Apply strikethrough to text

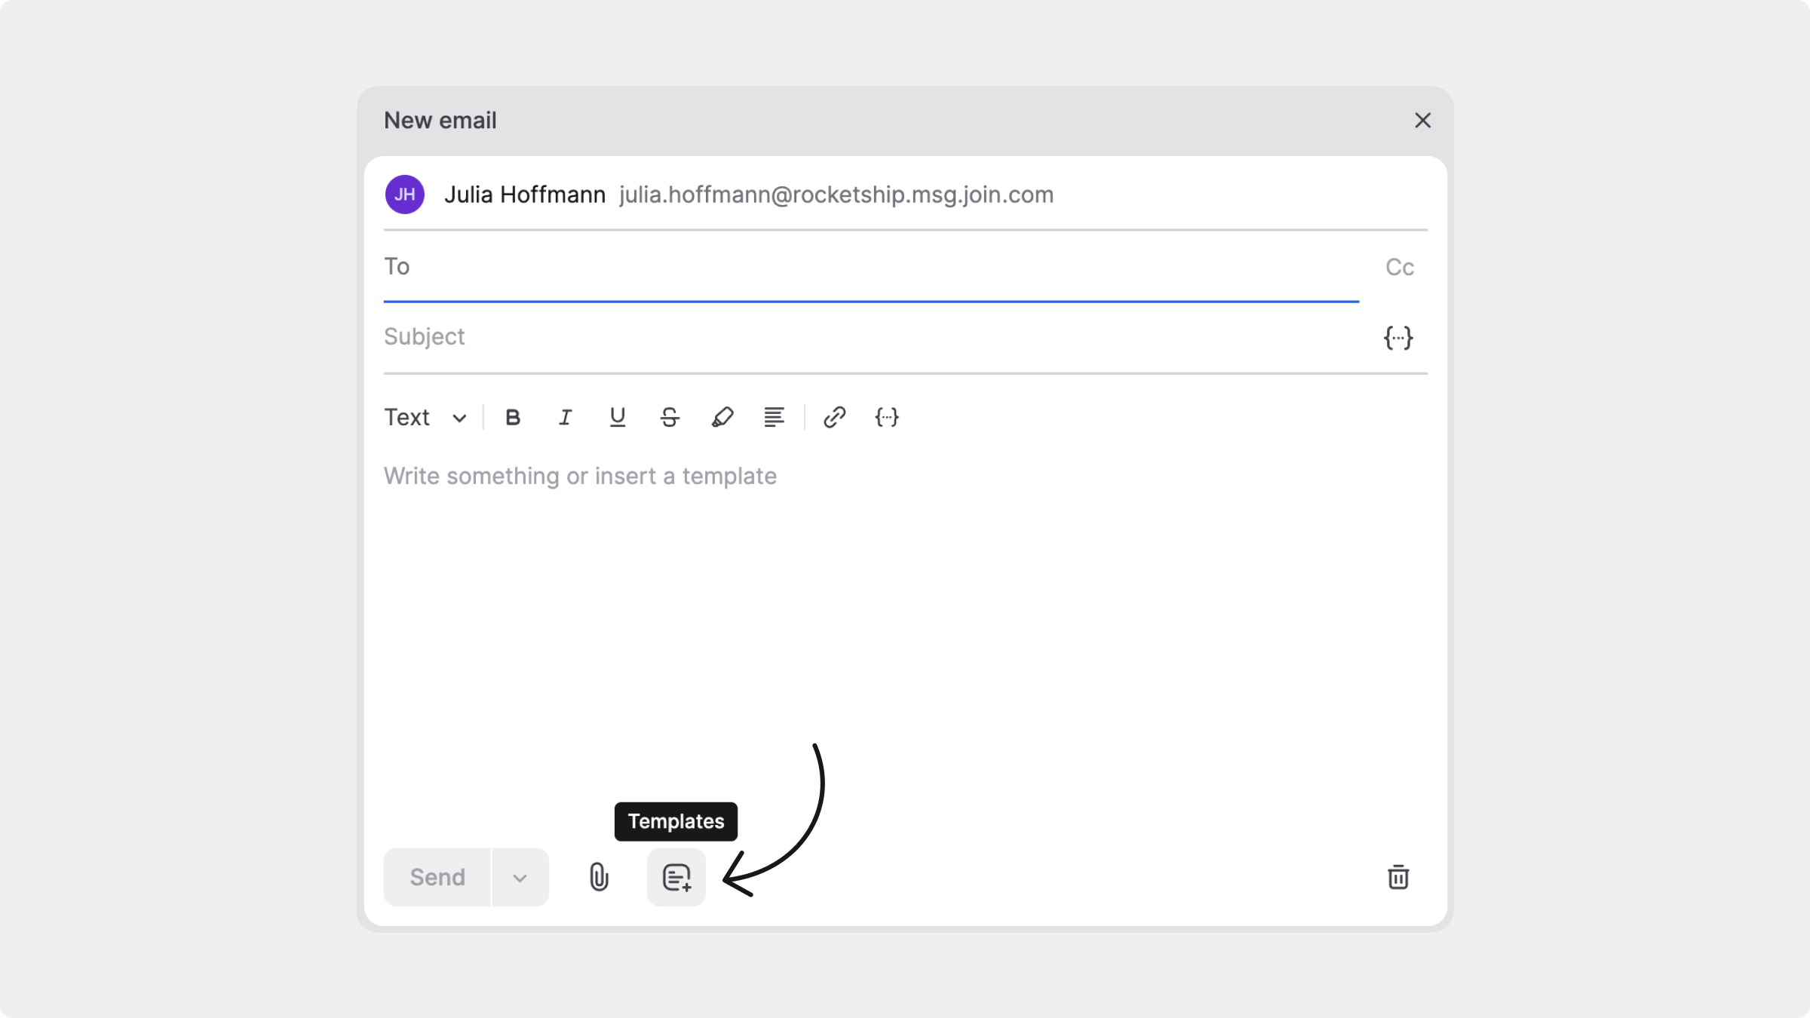(670, 417)
